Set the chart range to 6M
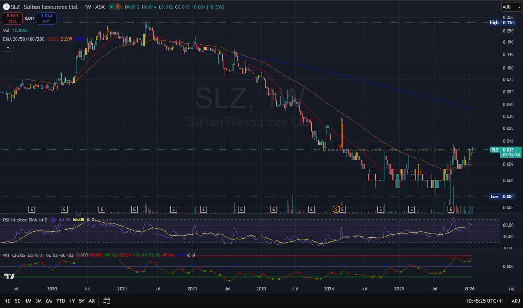This screenshot has width=523, height=308. point(49,301)
